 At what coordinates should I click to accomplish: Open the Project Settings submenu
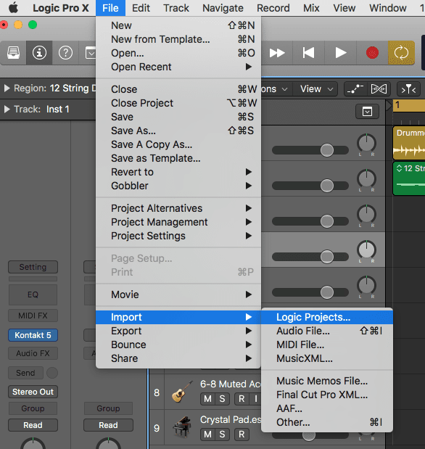(178, 236)
